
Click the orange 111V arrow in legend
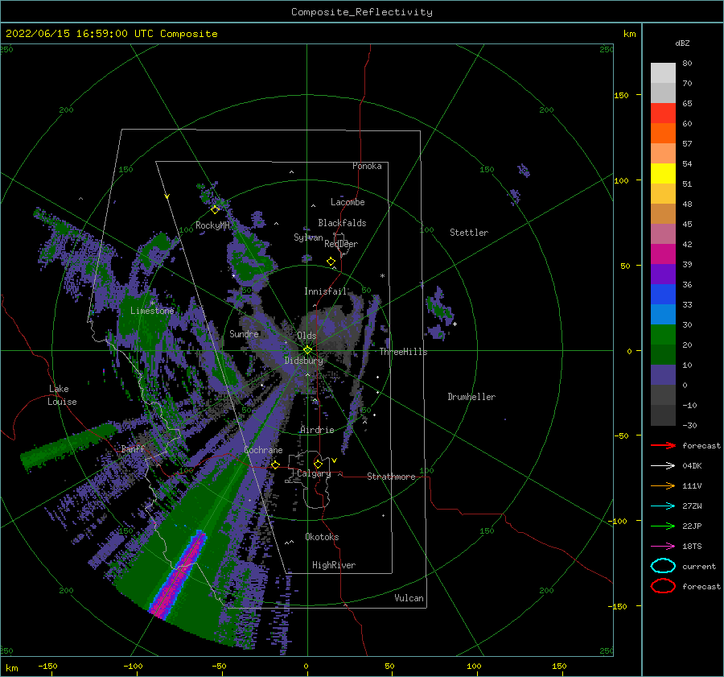[663, 485]
